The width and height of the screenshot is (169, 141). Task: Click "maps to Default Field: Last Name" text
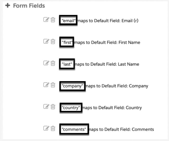107,64
